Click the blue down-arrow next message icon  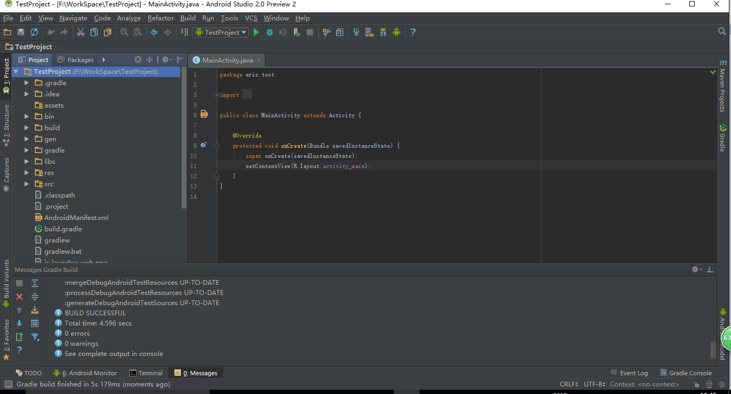(19, 323)
